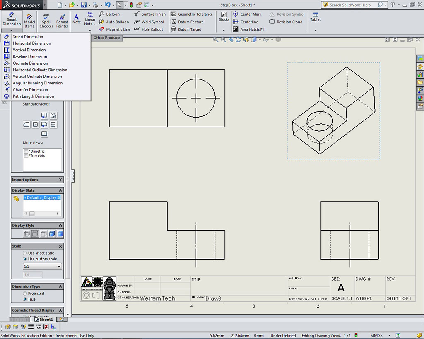Select the Format Painter tool
424x339 pixels.
(x=62, y=21)
